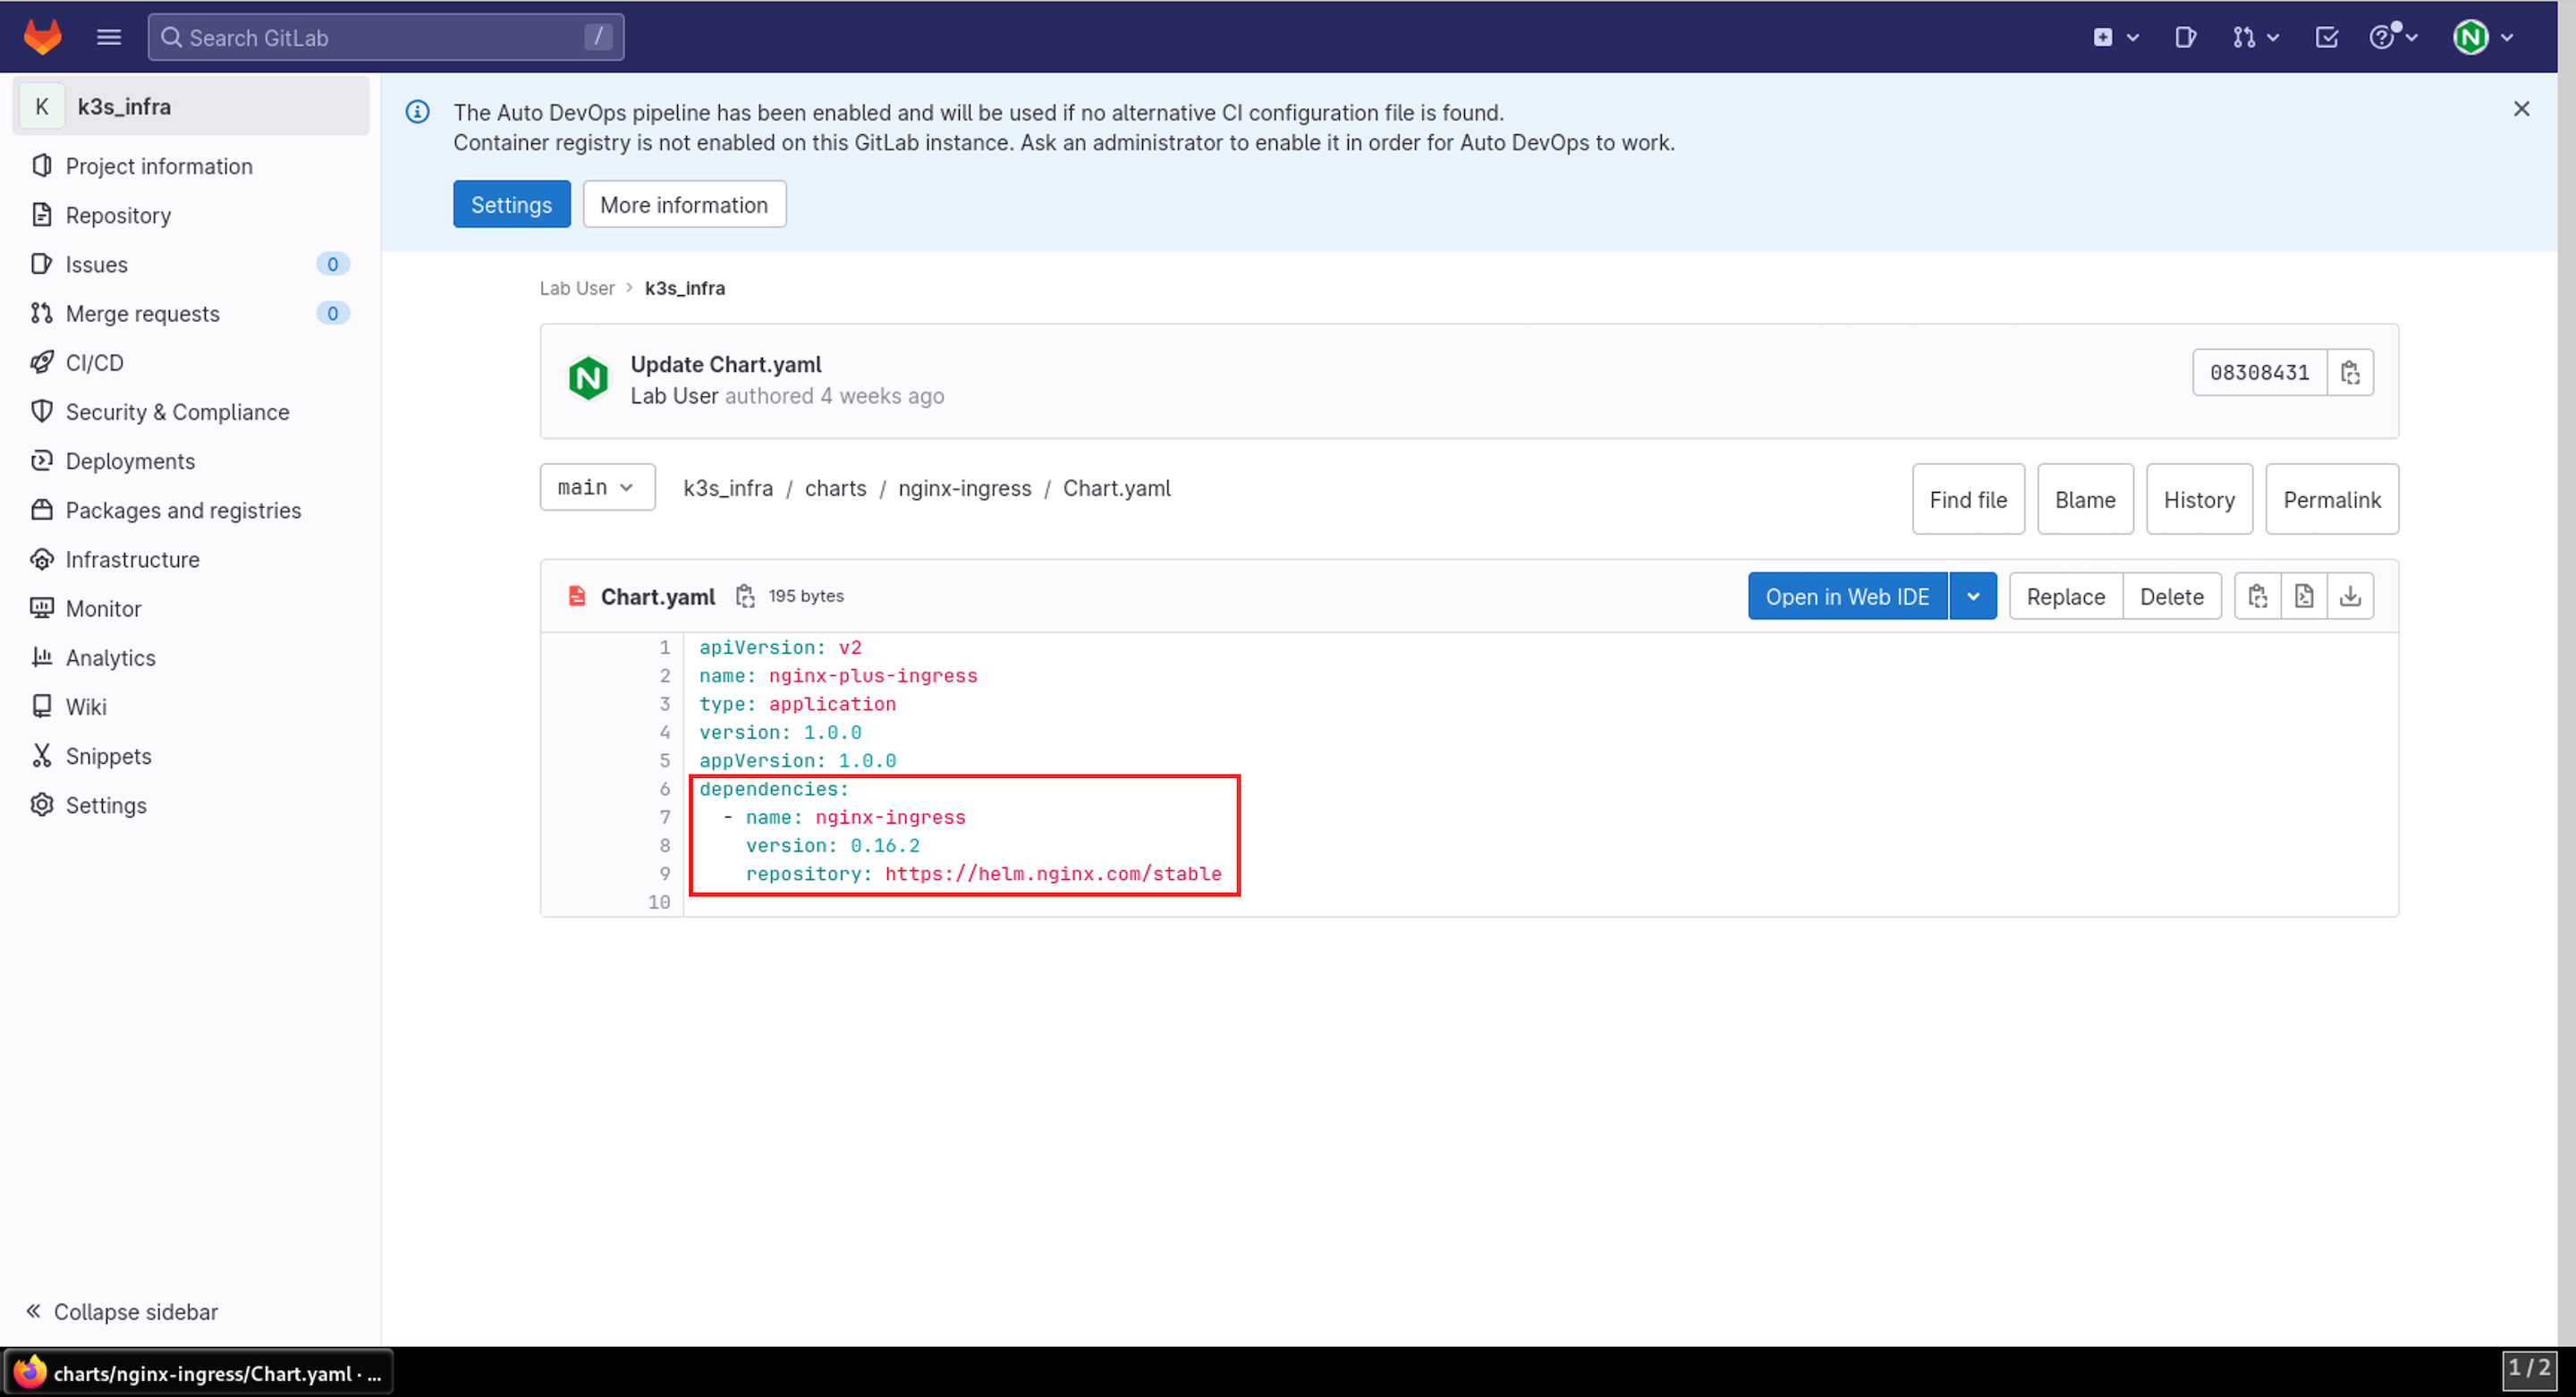The image size is (2576, 1397).
Task: Click line number 9 link
Action: click(664, 874)
